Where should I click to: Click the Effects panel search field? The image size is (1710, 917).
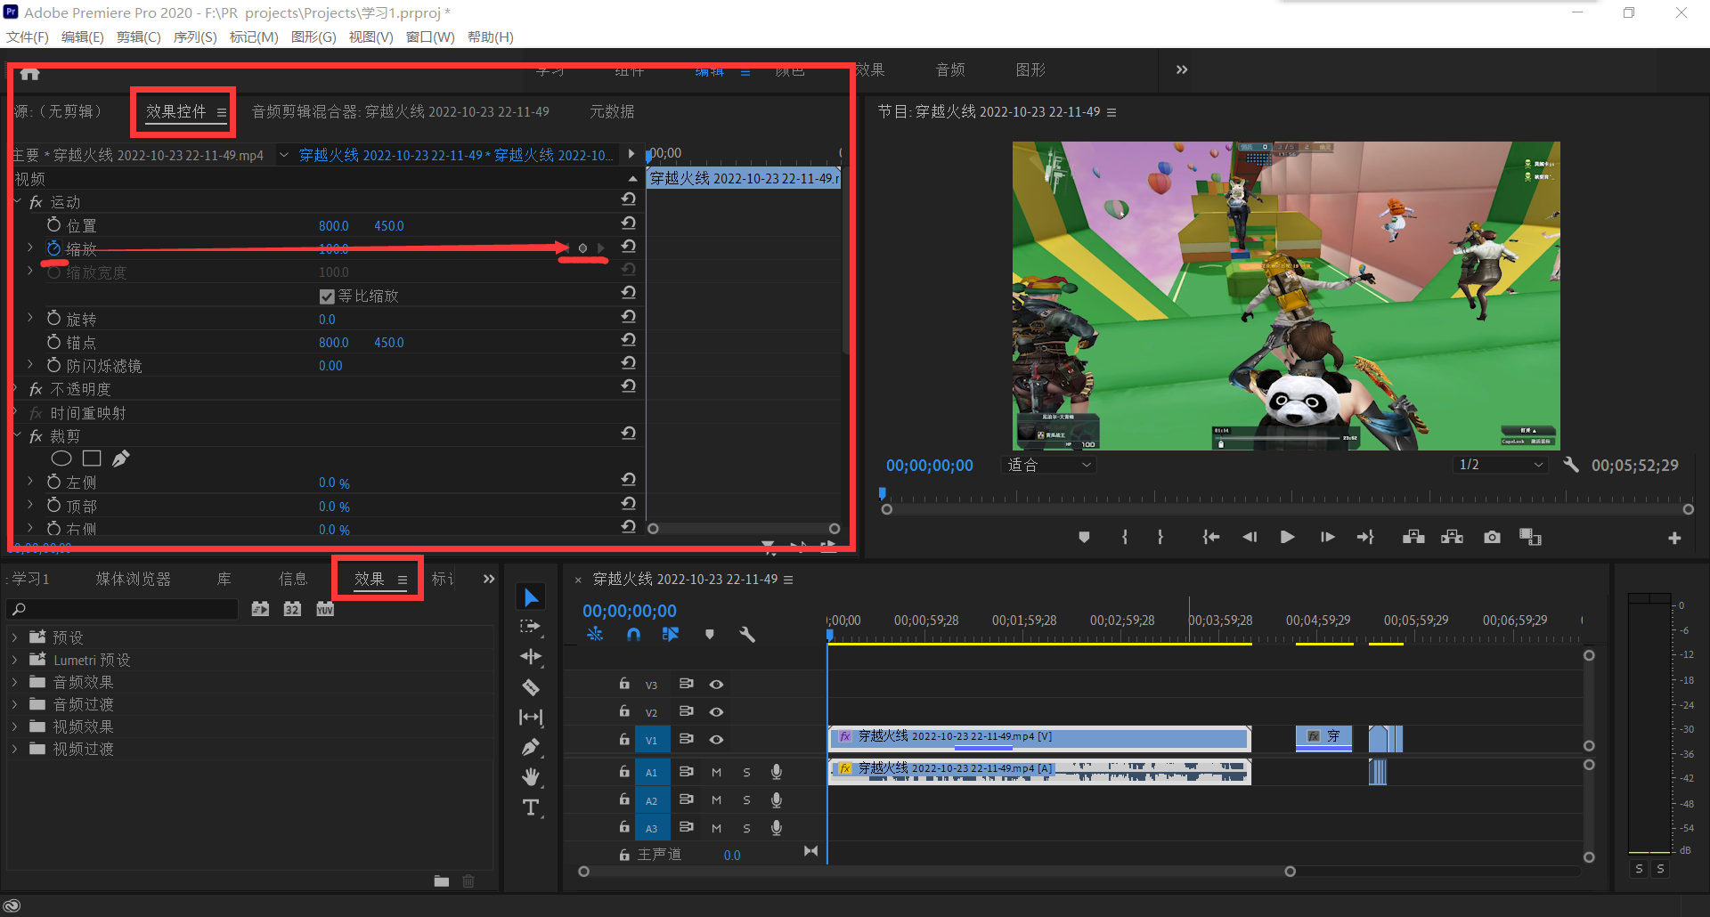pyautogui.click(x=123, y=609)
